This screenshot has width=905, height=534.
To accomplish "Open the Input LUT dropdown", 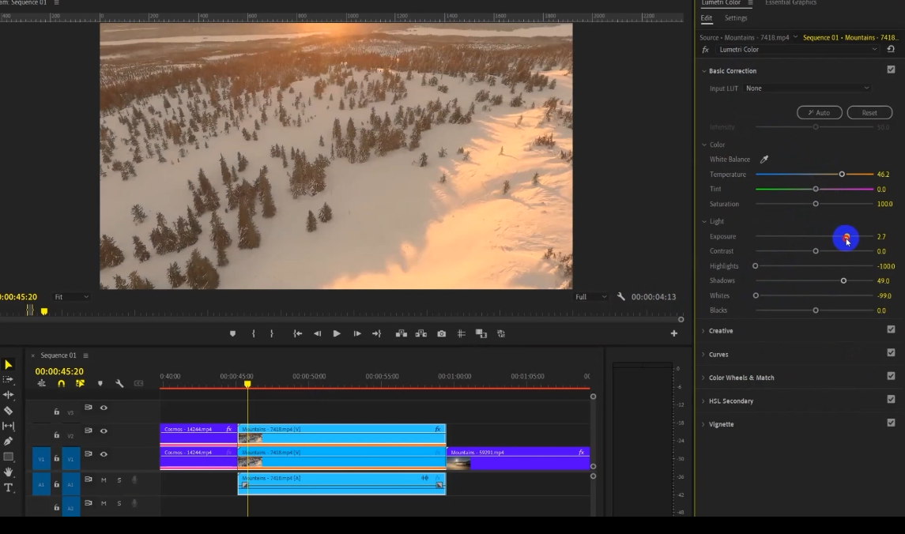I will point(806,88).
